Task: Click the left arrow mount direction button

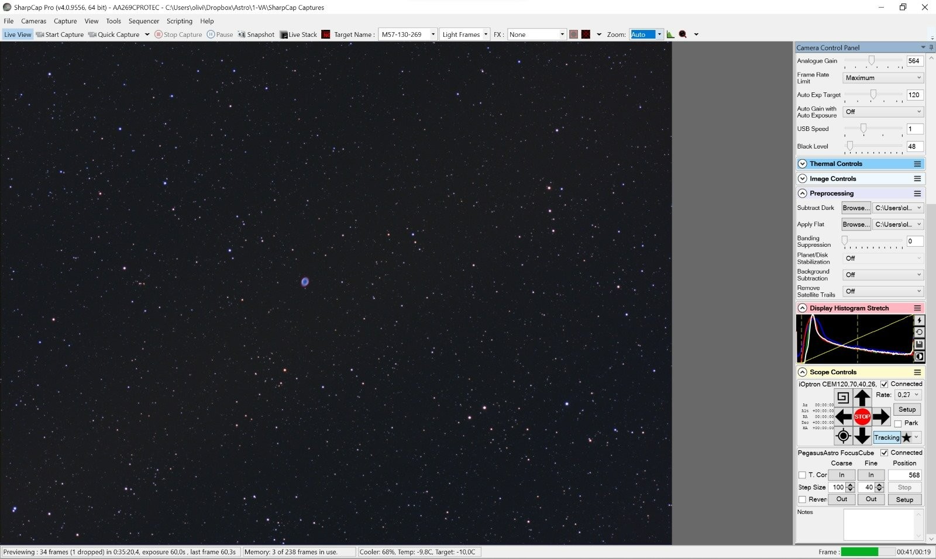Action: pyautogui.click(x=843, y=416)
